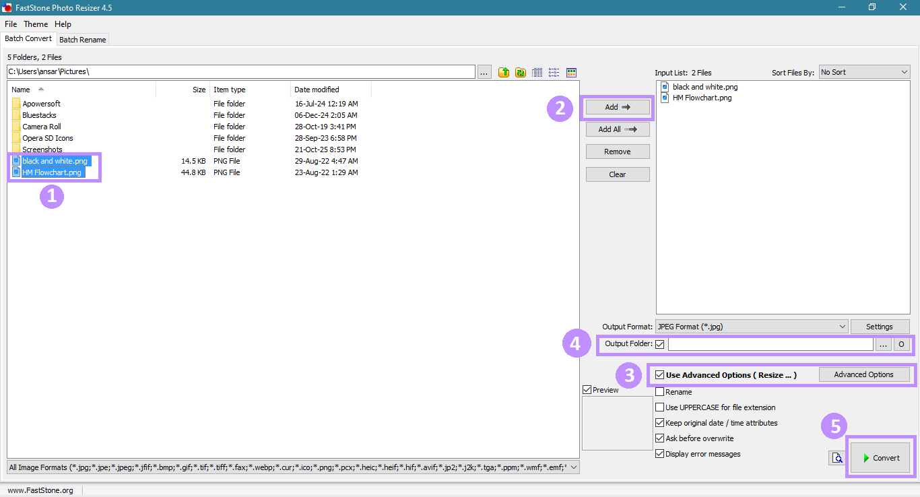The width and height of the screenshot is (920, 497).
Task: Open the Help menu
Action: pos(63,24)
